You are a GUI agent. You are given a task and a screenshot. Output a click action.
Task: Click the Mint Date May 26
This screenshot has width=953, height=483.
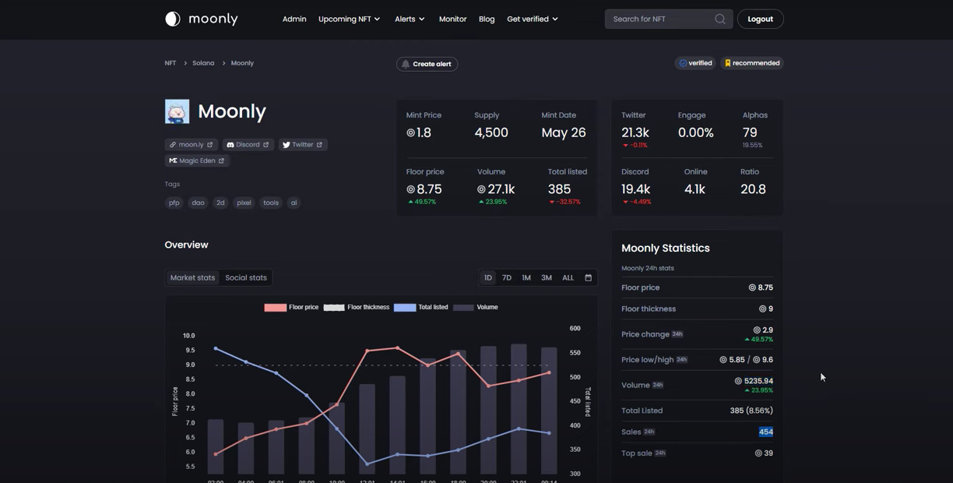[x=564, y=133]
